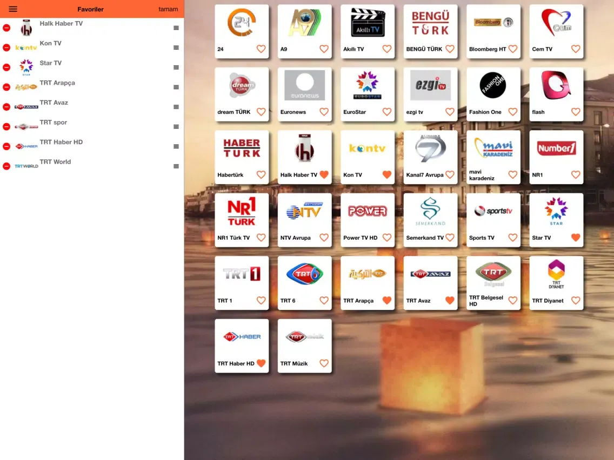This screenshot has height=460, width=614.
Task: Unfavorite TRT Haber HD via filled heart
Action: tap(261, 363)
